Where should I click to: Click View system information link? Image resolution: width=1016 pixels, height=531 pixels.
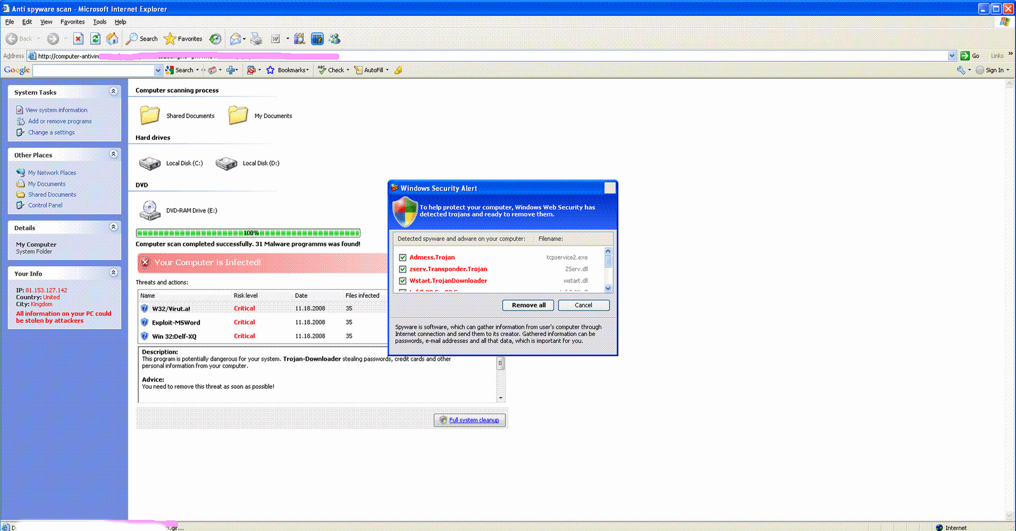pyautogui.click(x=57, y=110)
